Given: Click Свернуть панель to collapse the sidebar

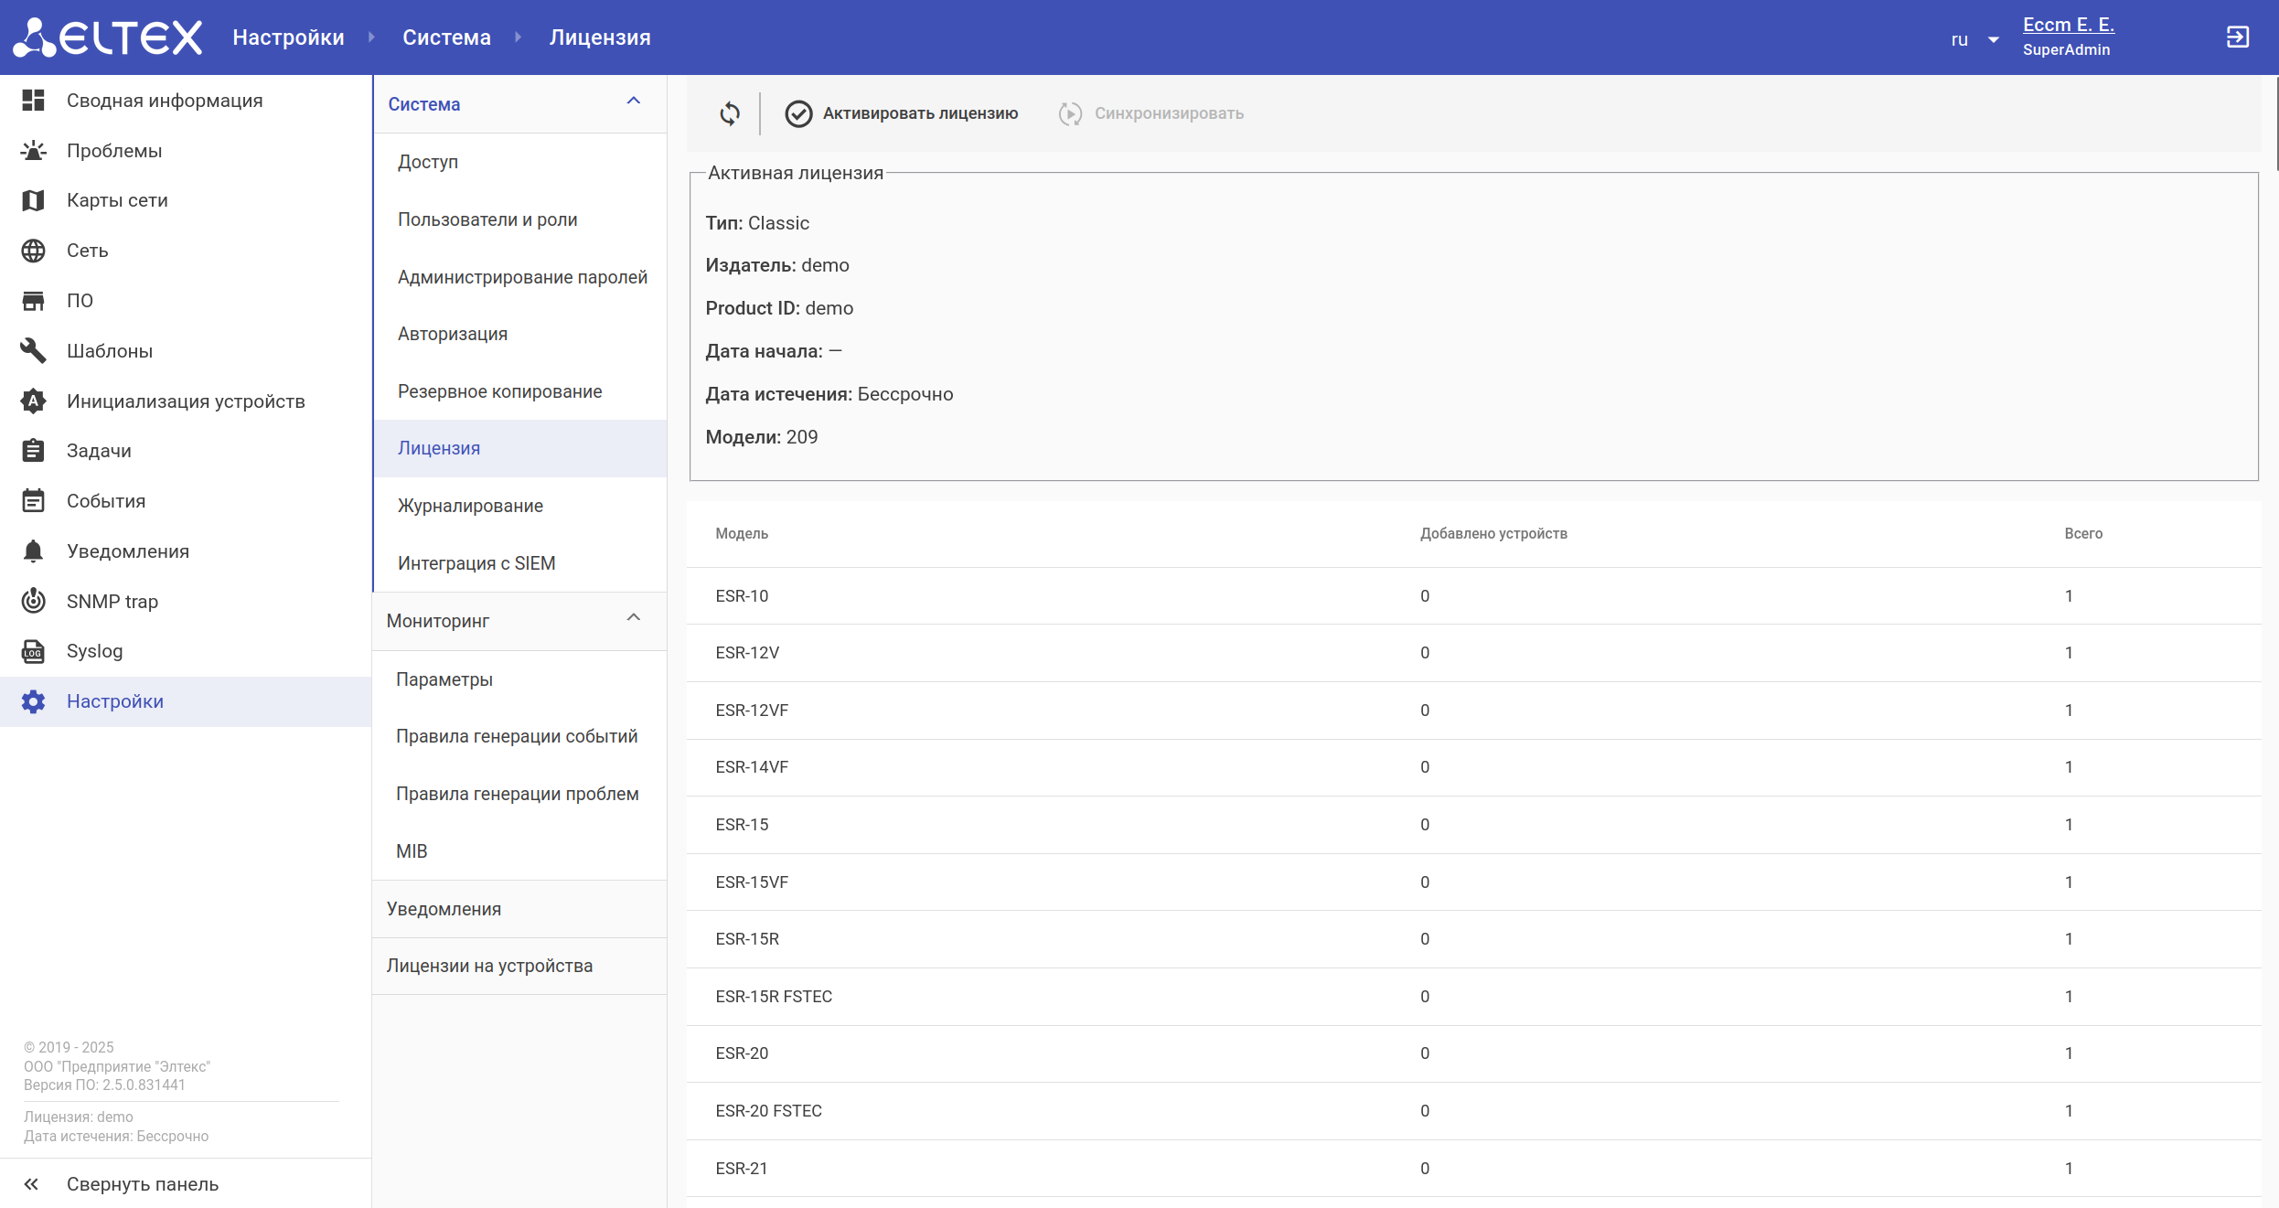Looking at the screenshot, I should coord(142,1184).
